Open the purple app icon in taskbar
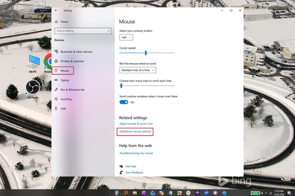 pyautogui.click(x=144, y=193)
